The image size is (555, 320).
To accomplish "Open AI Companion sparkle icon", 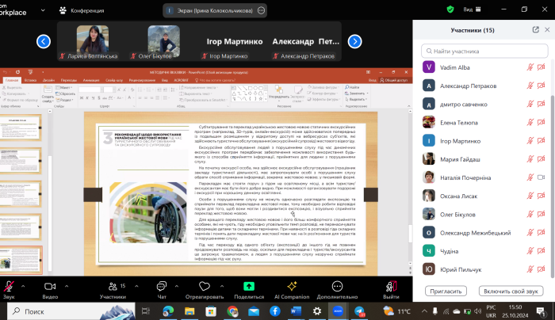I will 292,285.
